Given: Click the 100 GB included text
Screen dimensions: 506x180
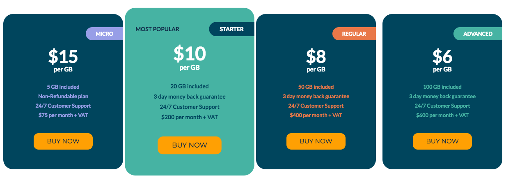Looking at the screenshot, I should tap(442, 87).
